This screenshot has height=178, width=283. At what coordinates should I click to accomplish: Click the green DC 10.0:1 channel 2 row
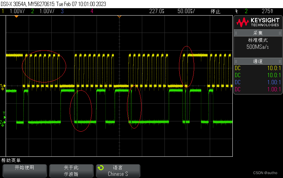click(258, 75)
